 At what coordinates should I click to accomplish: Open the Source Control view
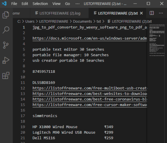6,45
